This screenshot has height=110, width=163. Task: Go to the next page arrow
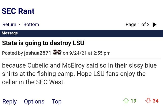[155, 25]
